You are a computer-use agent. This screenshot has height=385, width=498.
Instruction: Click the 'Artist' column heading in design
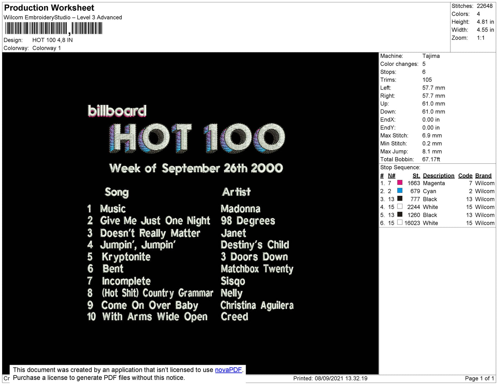[236, 192]
